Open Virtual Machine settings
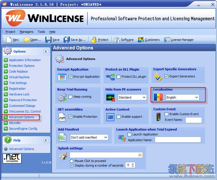 pyautogui.click(x=19, y=77)
